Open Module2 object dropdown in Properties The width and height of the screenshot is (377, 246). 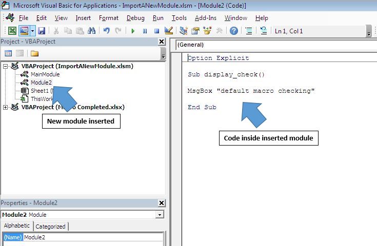pyautogui.click(x=160, y=215)
